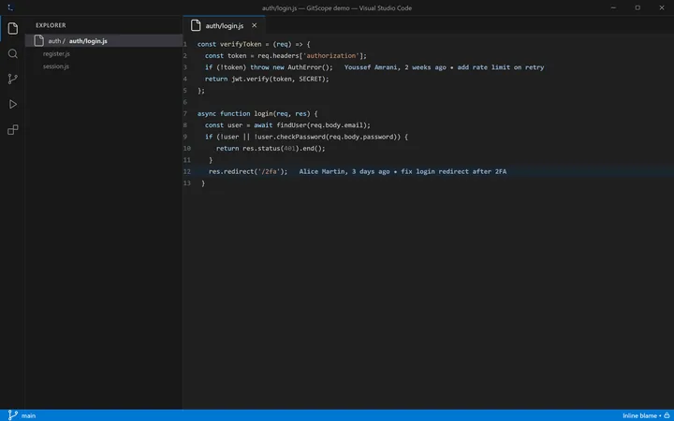Click the lock icon in status bar

tap(667, 415)
